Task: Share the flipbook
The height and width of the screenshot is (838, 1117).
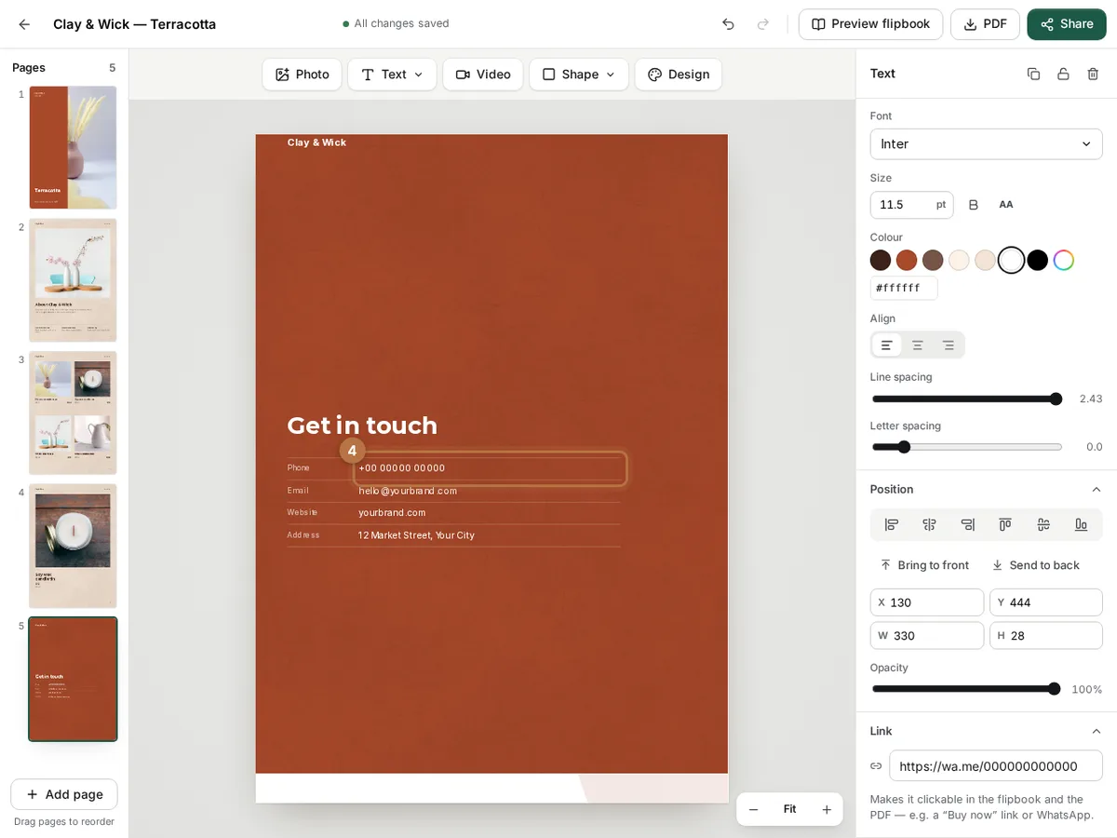Action: 1067,24
